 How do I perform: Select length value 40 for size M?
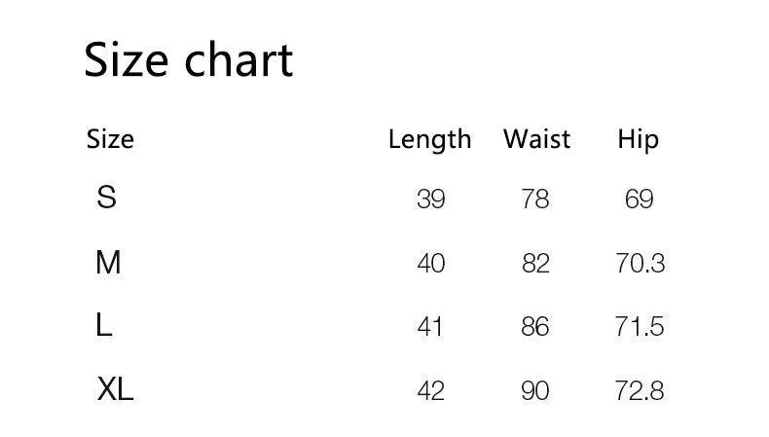pos(430,263)
